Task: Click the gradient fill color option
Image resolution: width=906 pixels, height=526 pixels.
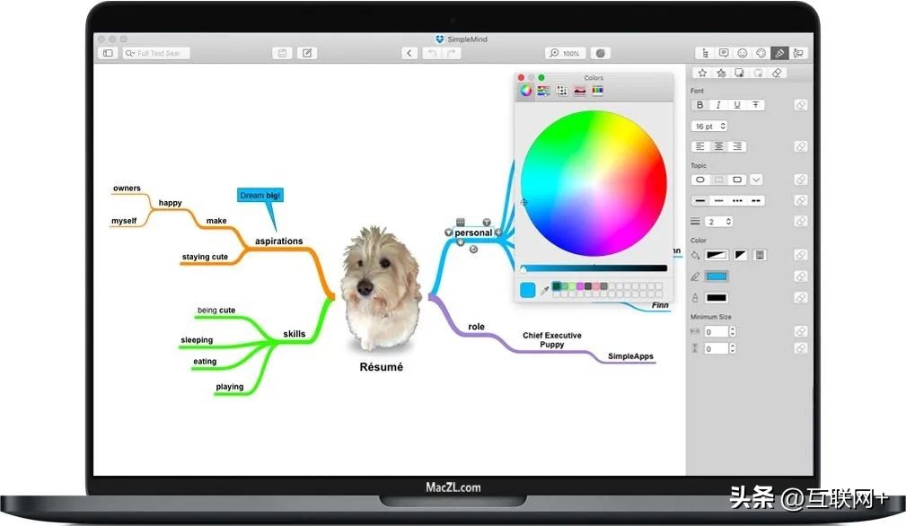Action: (x=717, y=255)
